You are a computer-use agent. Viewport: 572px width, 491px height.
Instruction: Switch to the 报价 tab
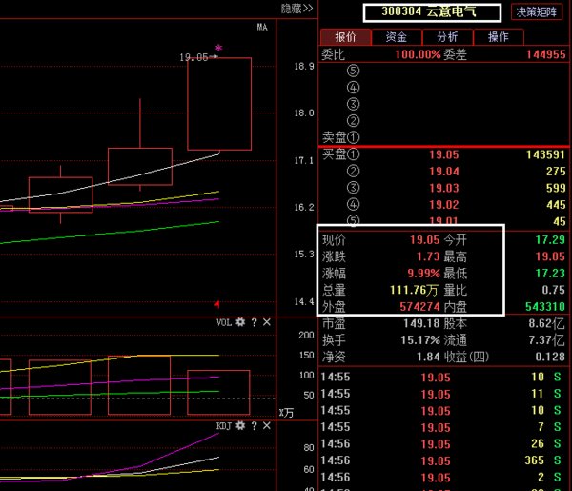(x=345, y=37)
